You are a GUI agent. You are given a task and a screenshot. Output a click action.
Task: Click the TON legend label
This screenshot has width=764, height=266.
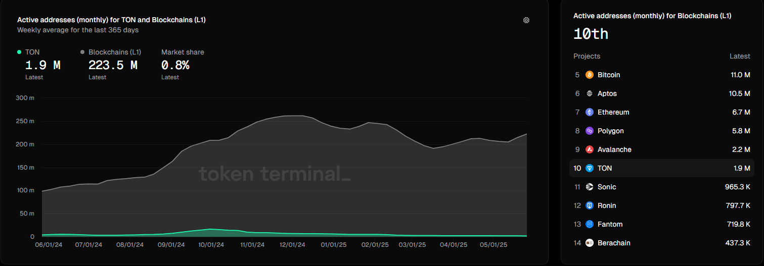pos(32,52)
